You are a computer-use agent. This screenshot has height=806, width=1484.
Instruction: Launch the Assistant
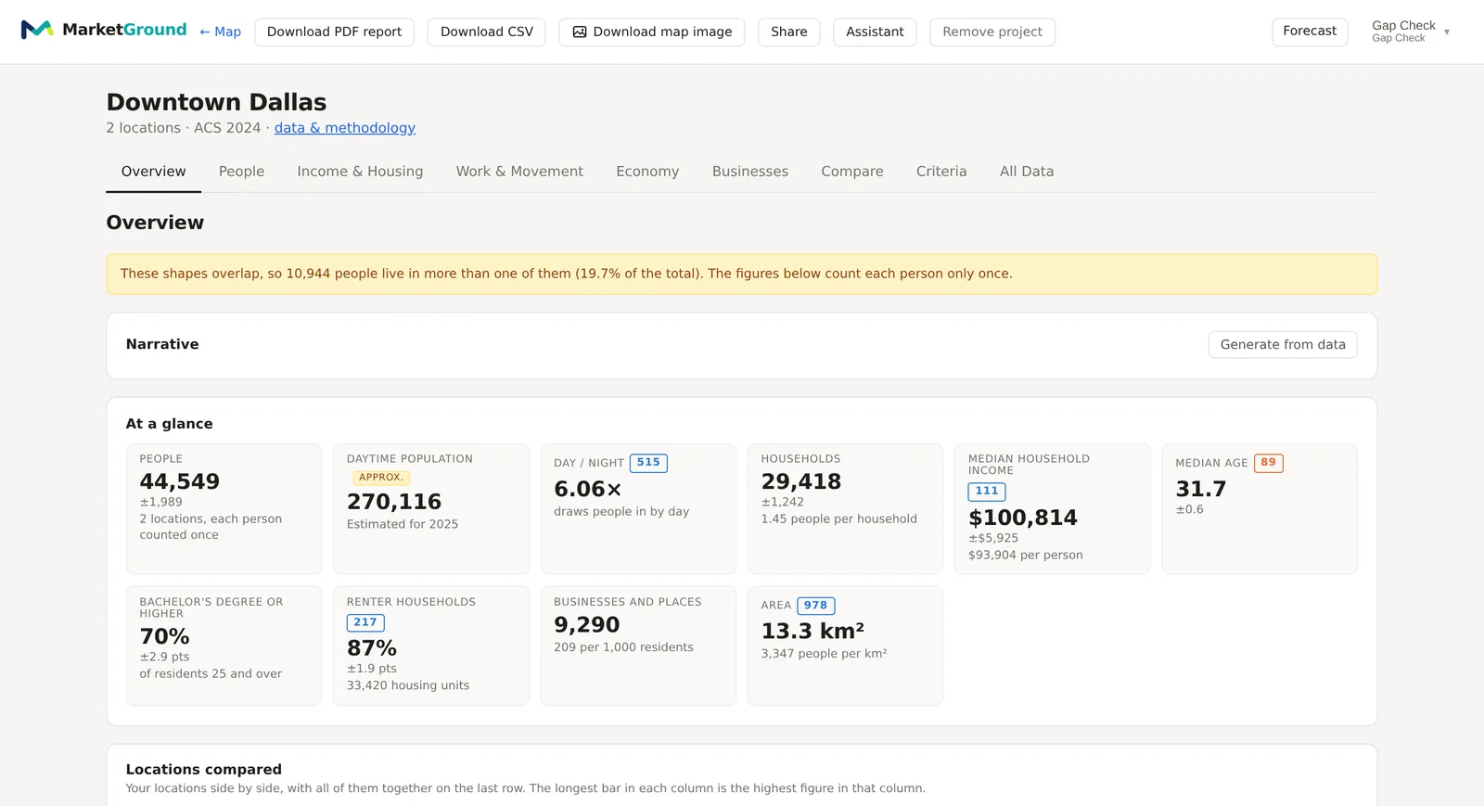875,32
